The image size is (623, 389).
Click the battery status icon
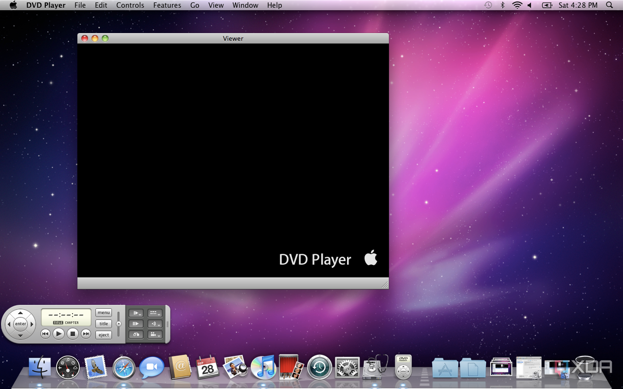click(x=547, y=5)
